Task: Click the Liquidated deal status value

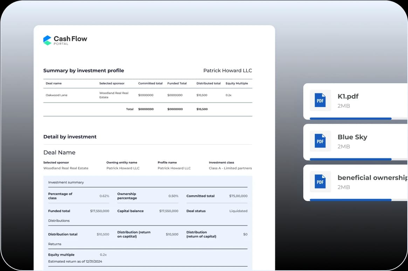Action: [x=238, y=211]
